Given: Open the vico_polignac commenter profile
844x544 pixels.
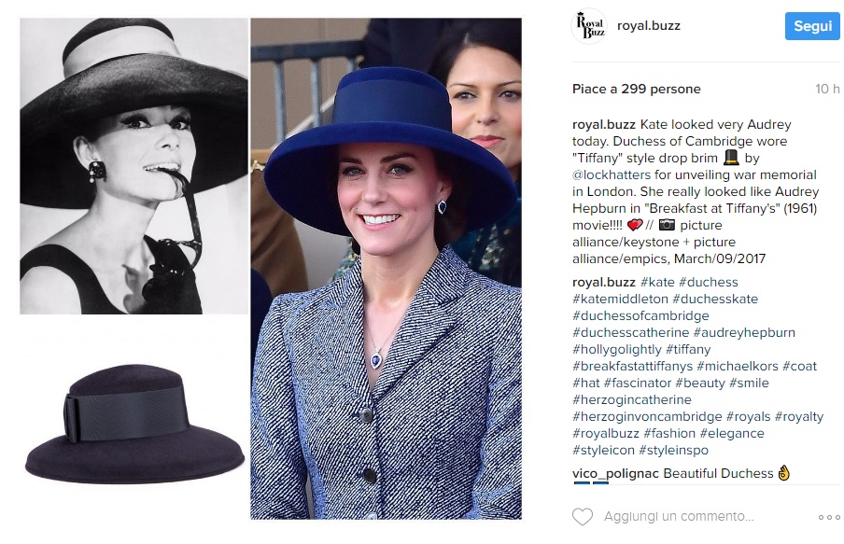Looking at the screenshot, I should [x=616, y=473].
